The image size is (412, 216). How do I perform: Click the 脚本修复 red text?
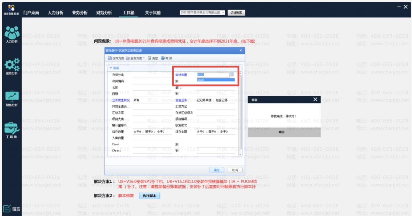pyautogui.click(x=126, y=196)
